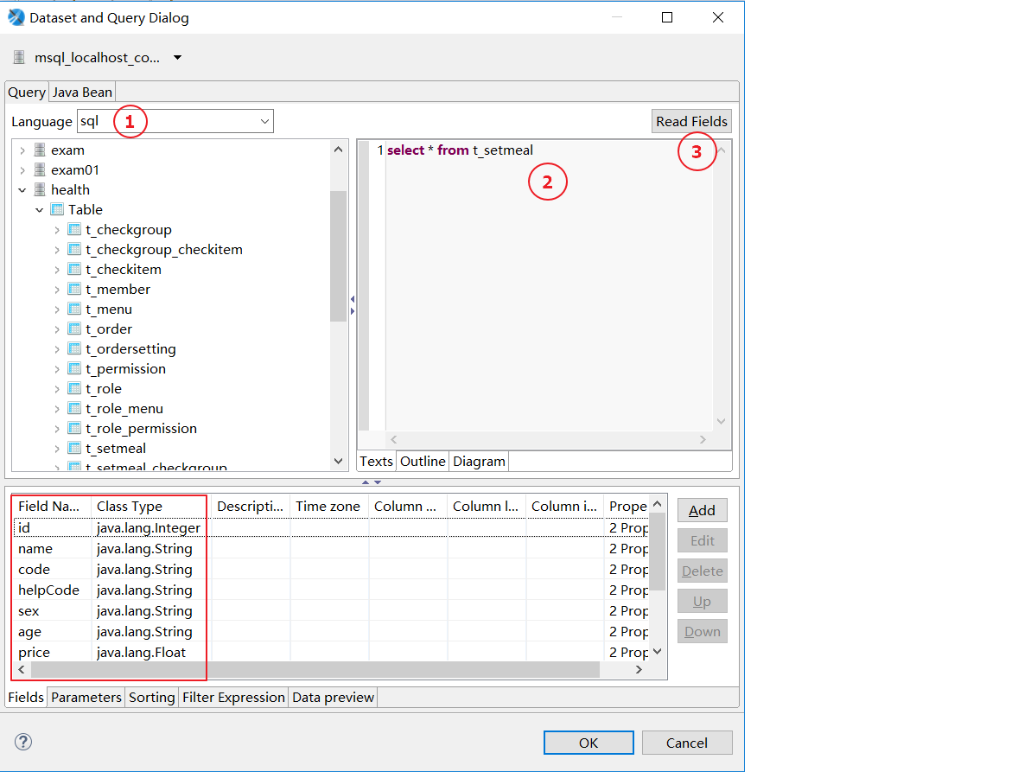This screenshot has height=772, width=1018.
Task: Expand the exam01 database node
Action: [x=22, y=170]
